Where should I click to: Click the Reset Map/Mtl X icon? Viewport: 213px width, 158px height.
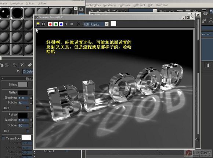click(x=22, y=65)
